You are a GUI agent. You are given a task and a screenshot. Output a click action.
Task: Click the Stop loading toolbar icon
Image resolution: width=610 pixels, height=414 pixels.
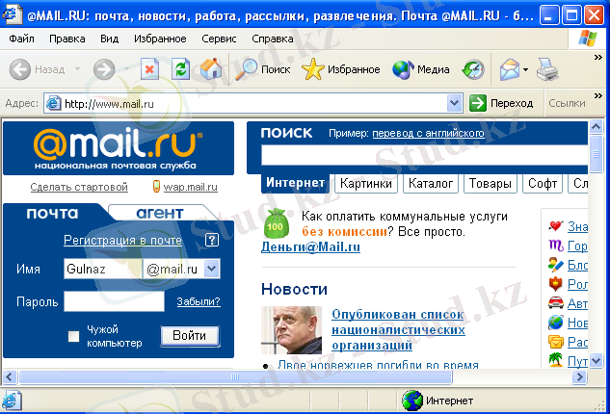tap(149, 69)
